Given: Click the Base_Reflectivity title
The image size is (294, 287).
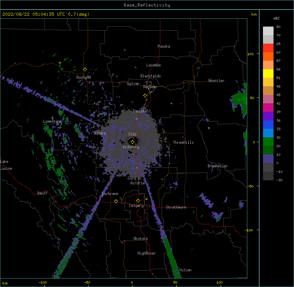Looking at the screenshot, I should coord(147,5).
